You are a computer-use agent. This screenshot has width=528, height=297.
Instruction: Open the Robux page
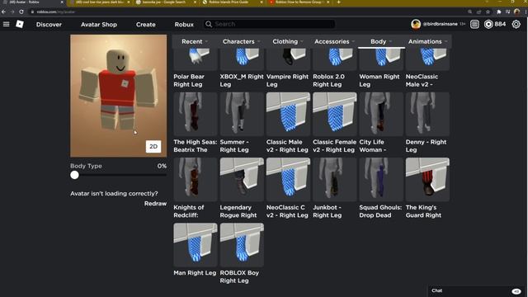click(184, 24)
